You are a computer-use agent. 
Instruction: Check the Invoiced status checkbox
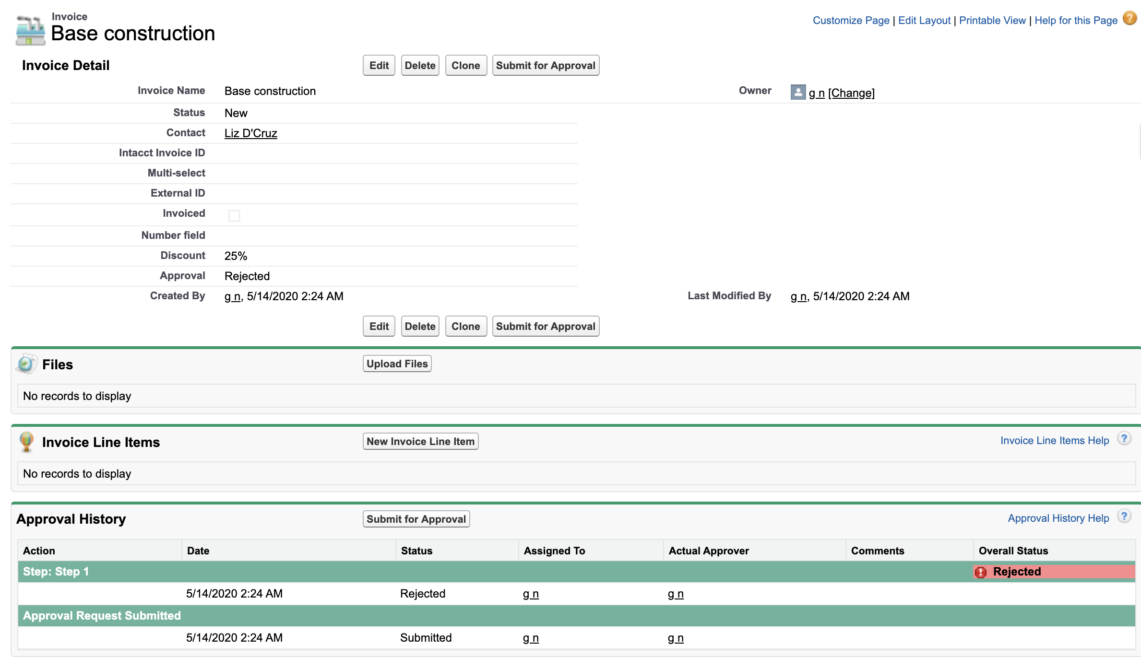pyautogui.click(x=234, y=214)
